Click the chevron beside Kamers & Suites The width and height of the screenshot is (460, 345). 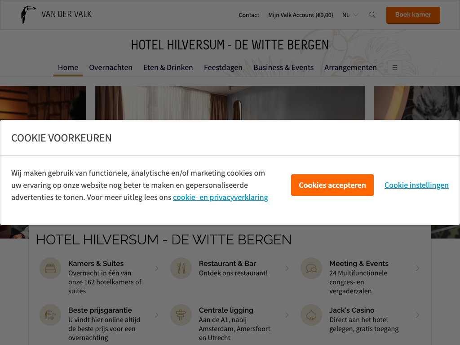point(157,268)
